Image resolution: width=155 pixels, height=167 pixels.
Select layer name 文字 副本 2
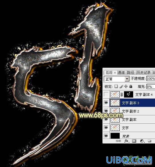pos(130,111)
